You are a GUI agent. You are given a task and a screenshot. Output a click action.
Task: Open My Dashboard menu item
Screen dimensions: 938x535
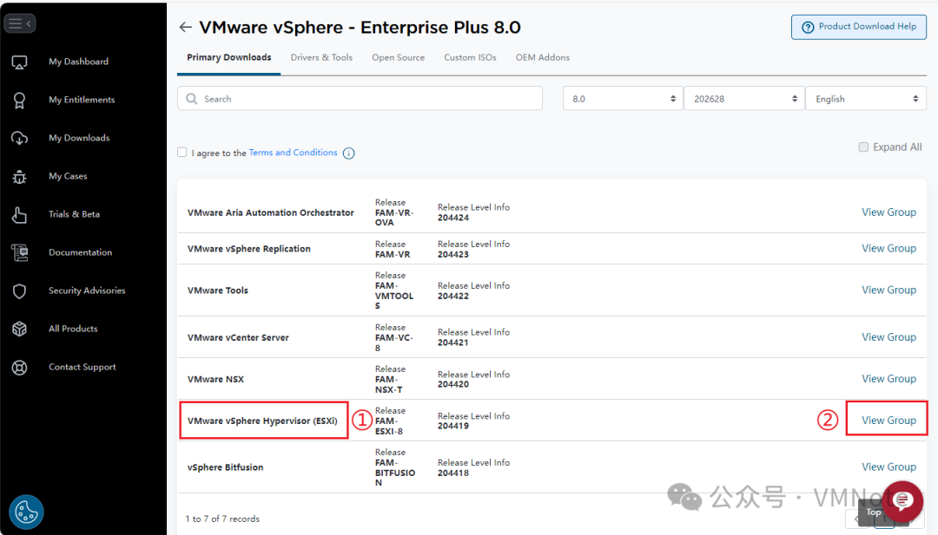(x=78, y=62)
